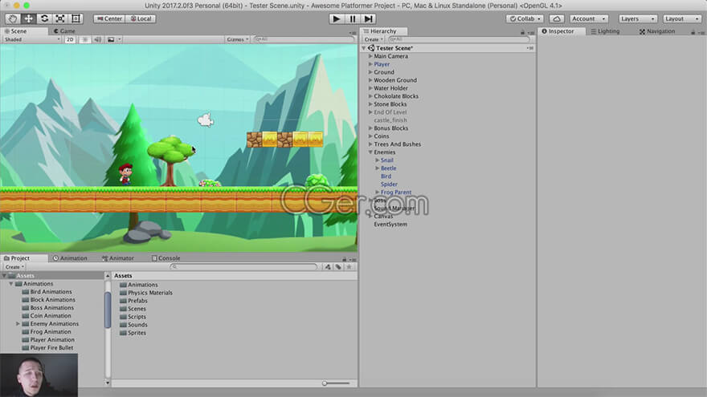Select the Scale tool
This screenshot has height=397, width=707.
point(60,18)
